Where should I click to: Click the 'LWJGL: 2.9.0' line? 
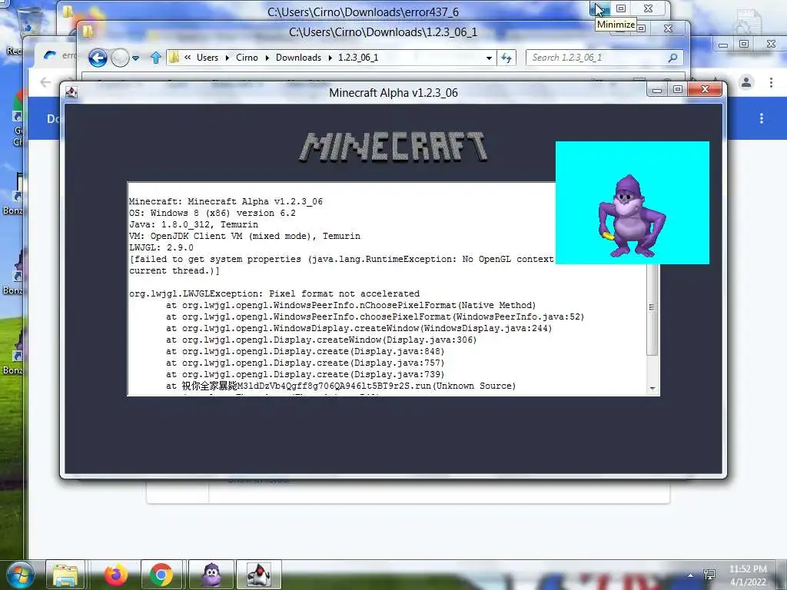tap(161, 248)
